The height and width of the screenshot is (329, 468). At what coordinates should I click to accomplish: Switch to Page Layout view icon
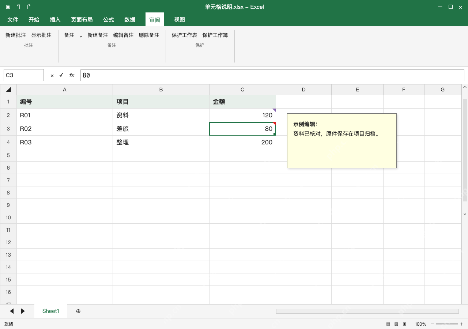coord(396,324)
